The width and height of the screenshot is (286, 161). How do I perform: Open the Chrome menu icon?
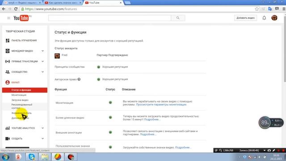(x=284, y=9)
